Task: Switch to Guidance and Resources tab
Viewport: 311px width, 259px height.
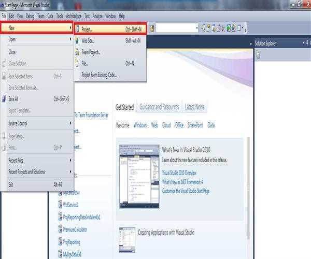Action: [159, 107]
